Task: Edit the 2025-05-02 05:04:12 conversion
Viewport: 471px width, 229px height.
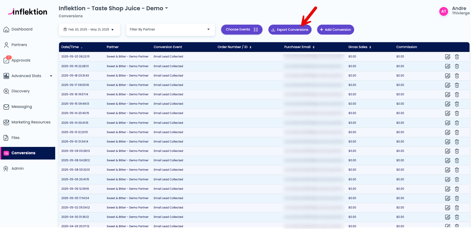Action: click(448, 208)
